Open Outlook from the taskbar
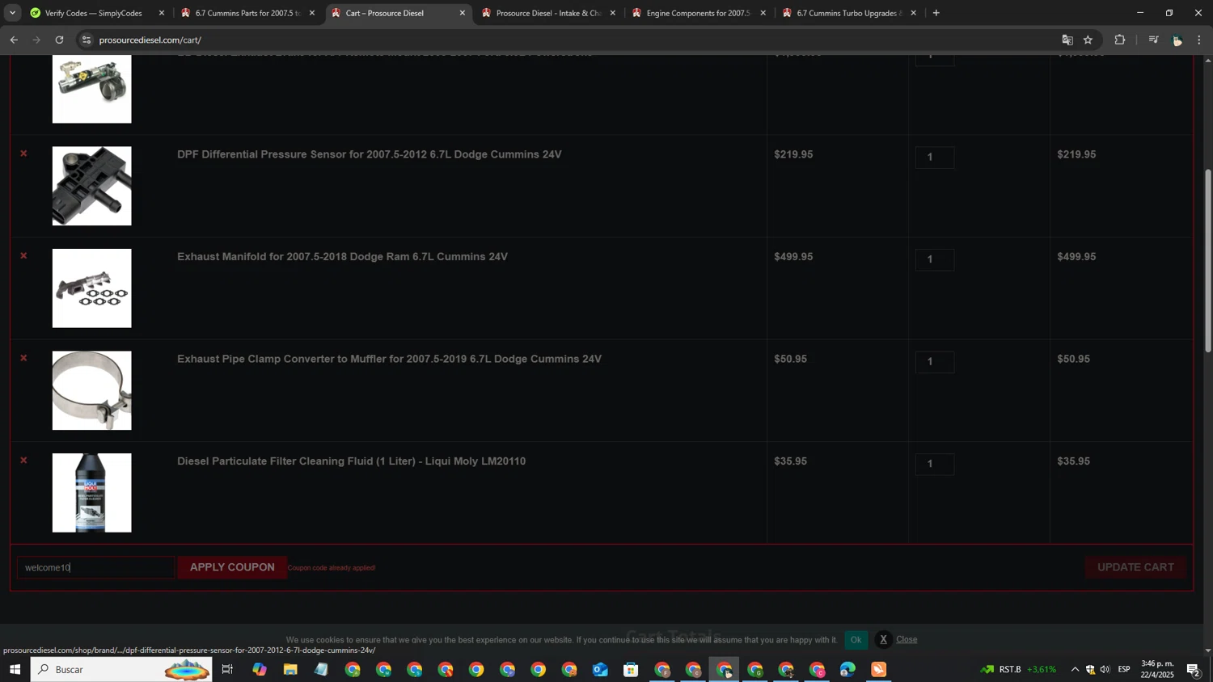1213x682 pixels. pos(600,669)
